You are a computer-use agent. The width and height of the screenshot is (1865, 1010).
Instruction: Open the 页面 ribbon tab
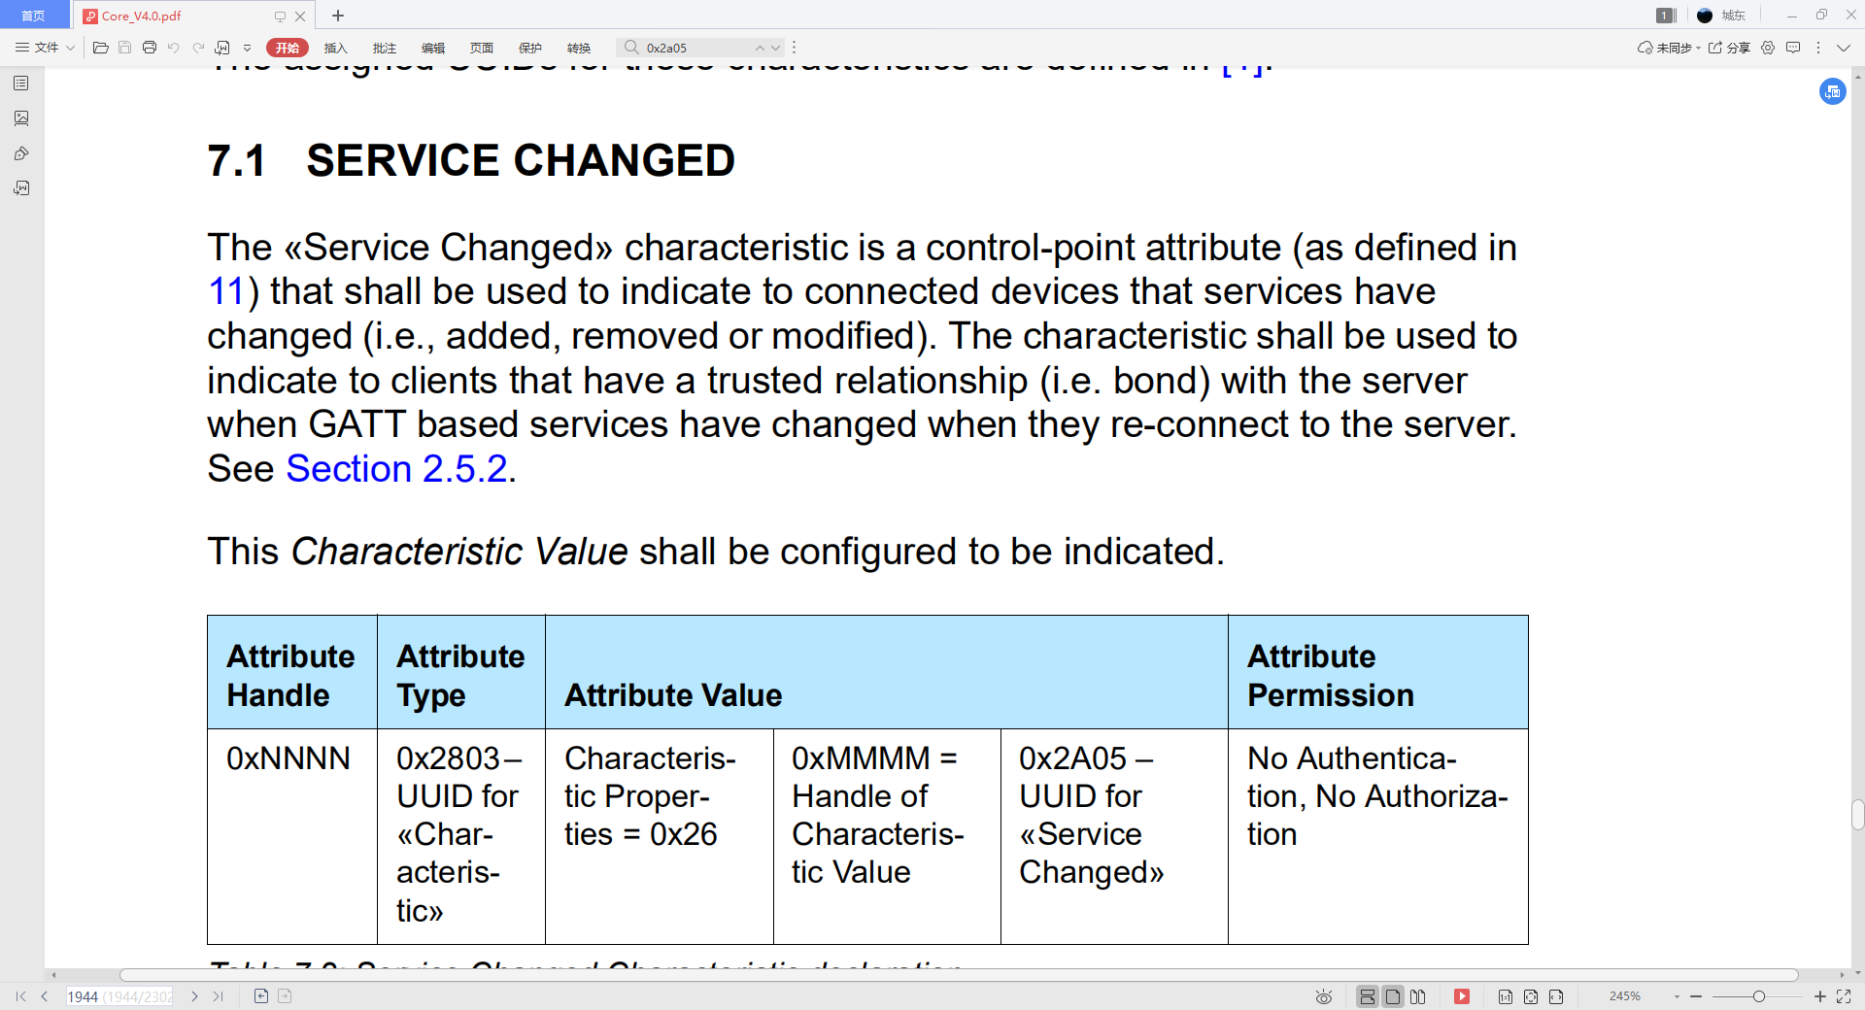click(482, 47)
